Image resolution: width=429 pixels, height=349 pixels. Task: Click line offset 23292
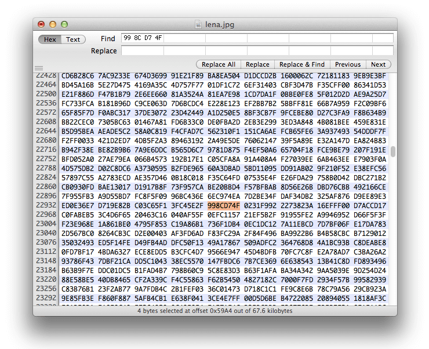pyautogui.click(x=46, y=298)
